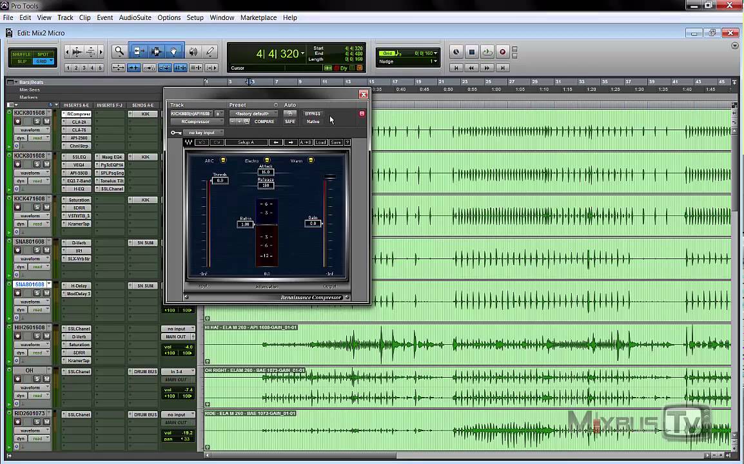Enable Slip edit mode
This screenshot has height=464, width=744.
pyautogui.click(x=21, y=62)
